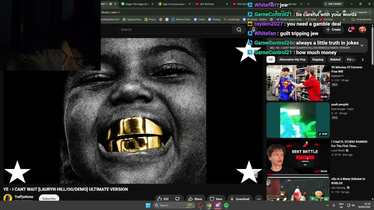Open the volume control in system tray
This screenshot has height=210, width=374.
point(353,205)
